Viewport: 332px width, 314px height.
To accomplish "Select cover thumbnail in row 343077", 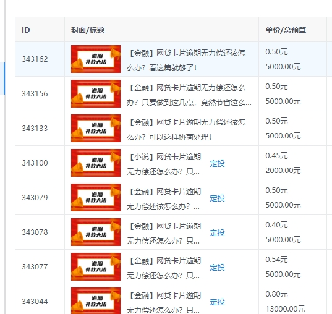I will click(x=96, y=266).
